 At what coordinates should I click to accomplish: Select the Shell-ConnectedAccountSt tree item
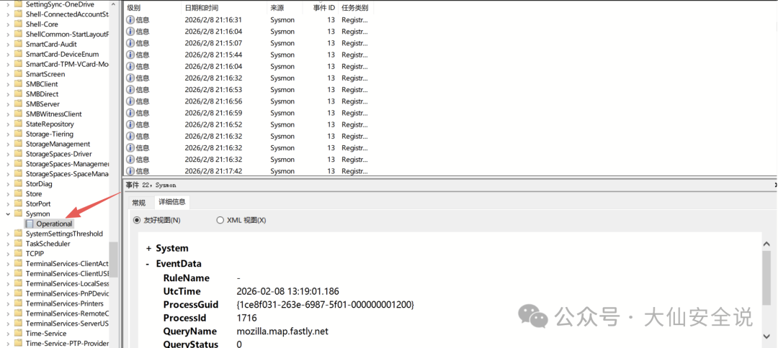click(x=67, y=14)
